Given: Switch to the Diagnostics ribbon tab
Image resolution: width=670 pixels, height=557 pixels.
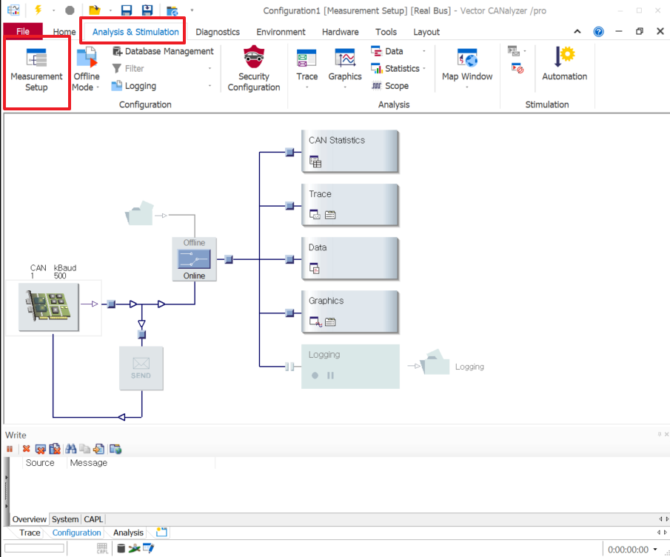Looking at the screenshot, I should click(218, 32).
